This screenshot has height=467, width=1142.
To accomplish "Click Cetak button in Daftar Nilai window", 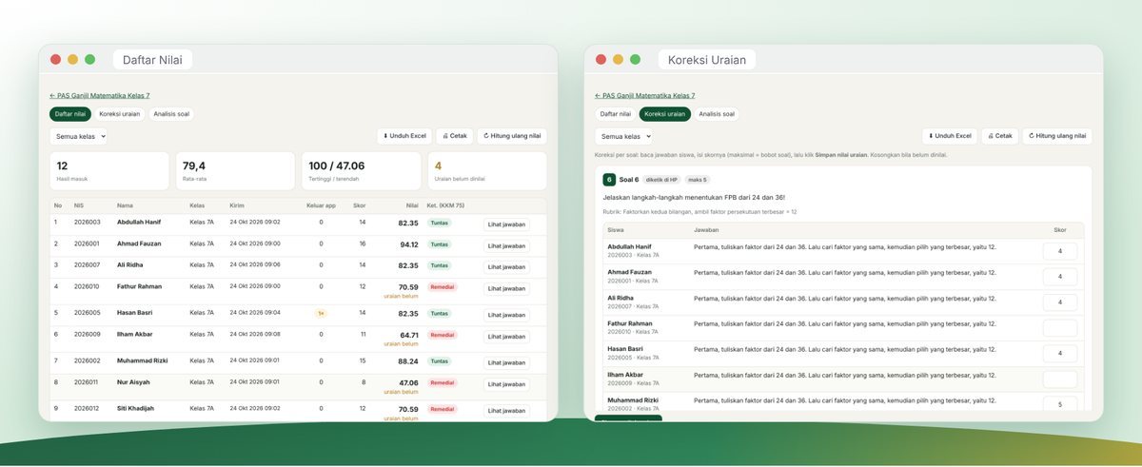I will [x=455, y=136].
